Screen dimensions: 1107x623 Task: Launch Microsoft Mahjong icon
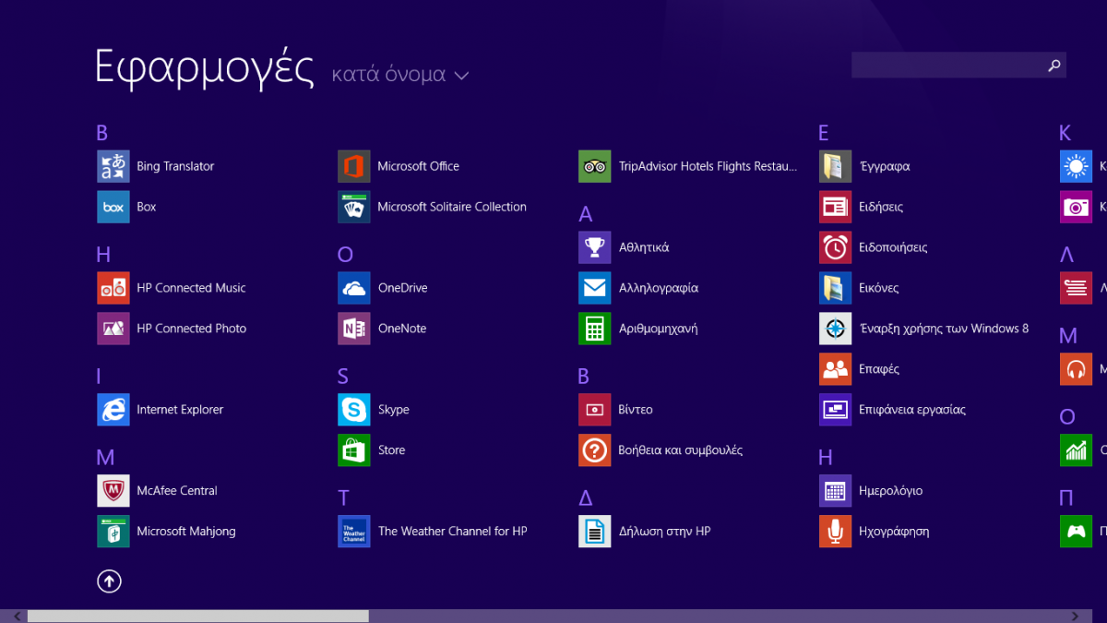113,532
